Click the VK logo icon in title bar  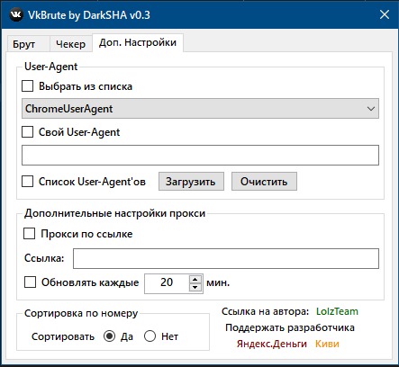[x=16, y=14]
